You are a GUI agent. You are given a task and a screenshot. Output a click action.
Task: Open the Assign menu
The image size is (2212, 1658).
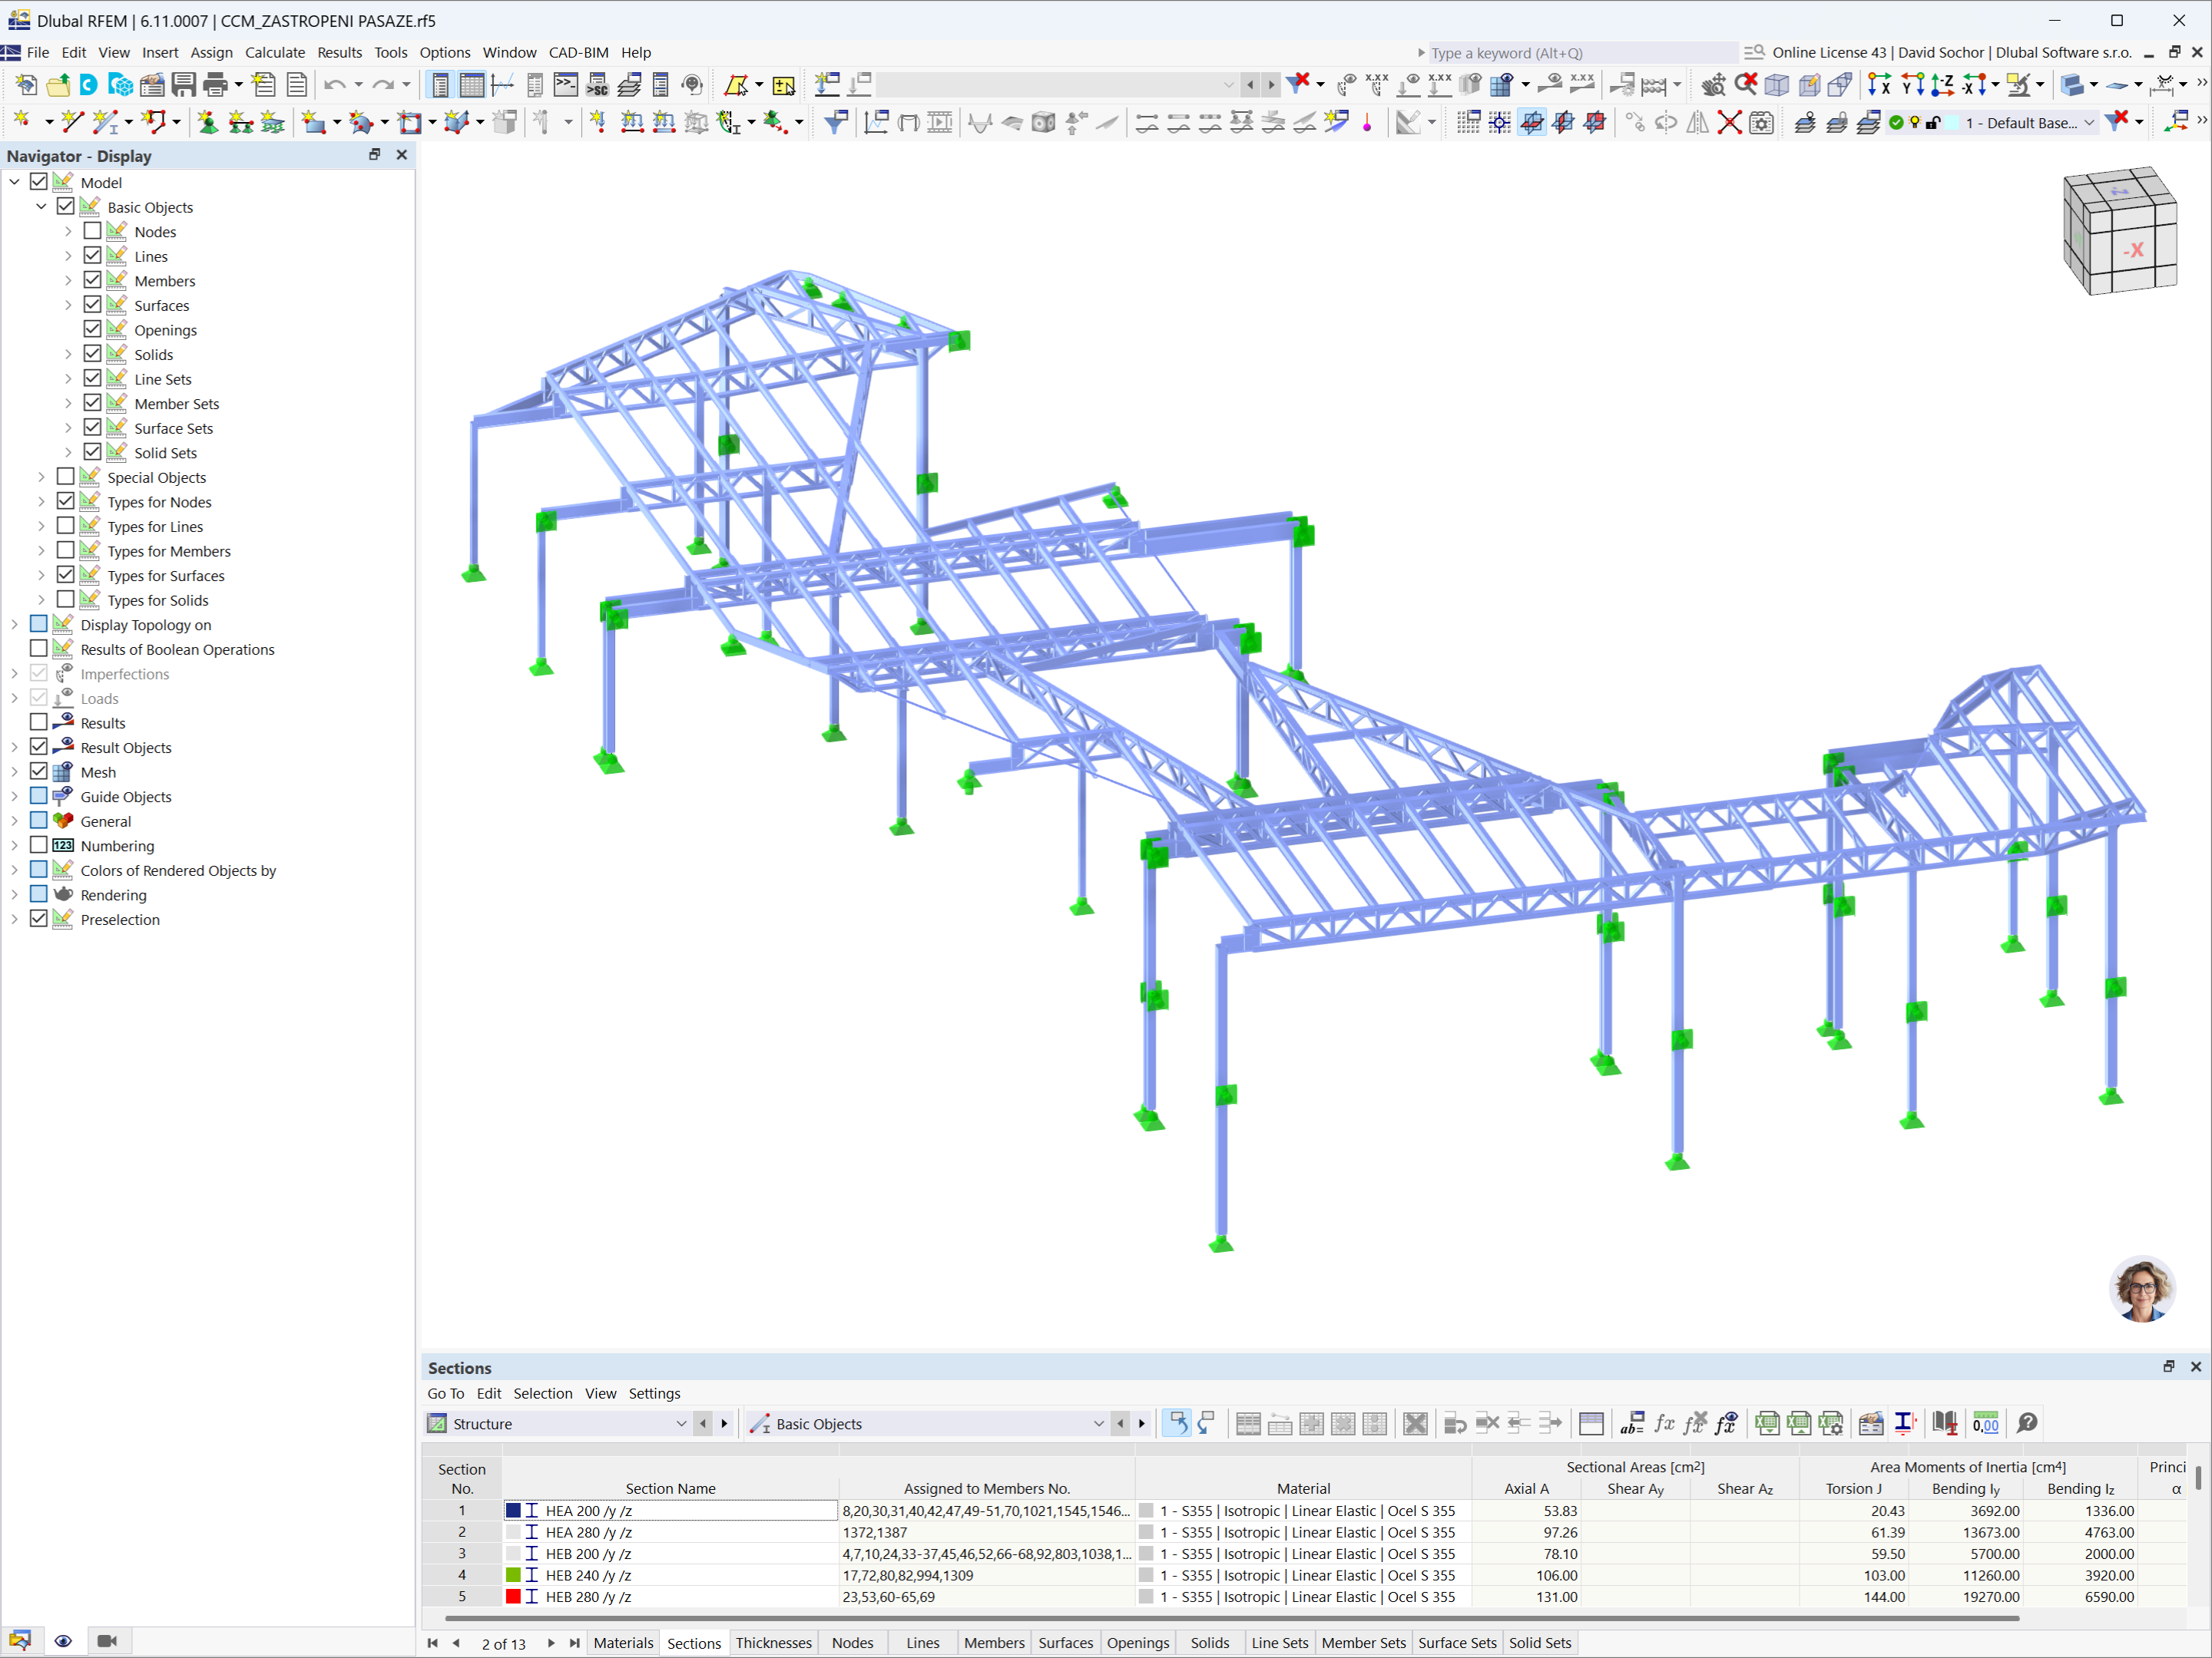211,52
